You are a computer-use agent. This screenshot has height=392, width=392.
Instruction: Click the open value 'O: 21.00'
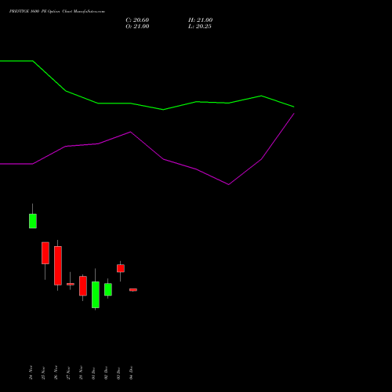click(137, 27)
